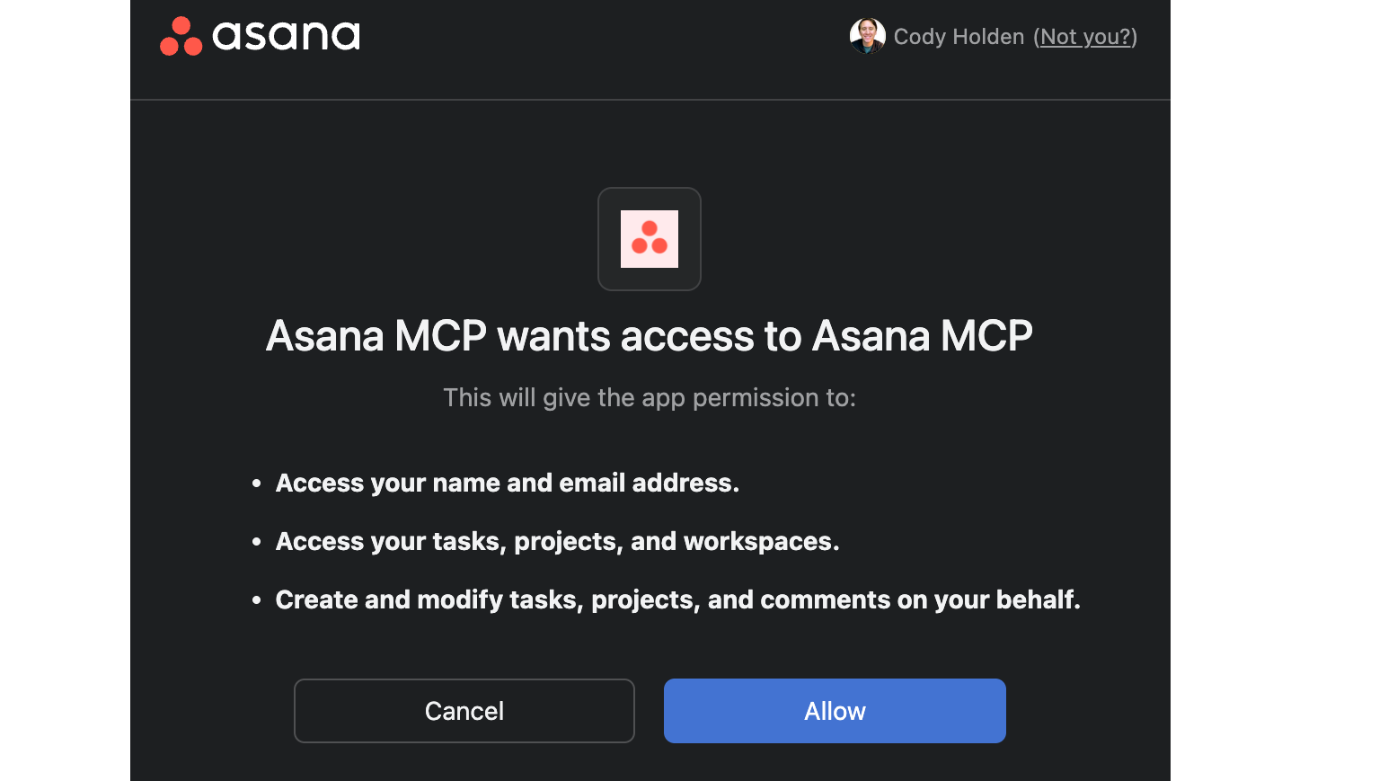1388x781 pixels.
Task: Click the blue Allow button label text
Action: pos(834,710)
